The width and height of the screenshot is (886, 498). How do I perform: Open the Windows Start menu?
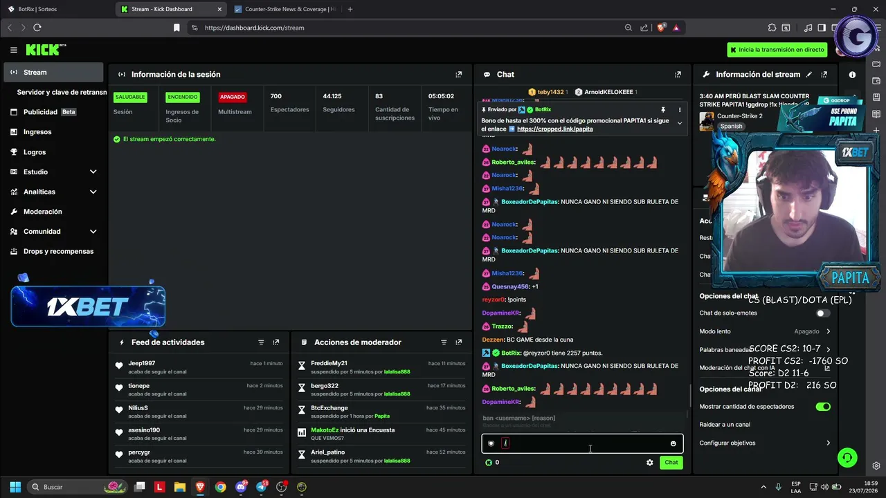coord(15,487)
